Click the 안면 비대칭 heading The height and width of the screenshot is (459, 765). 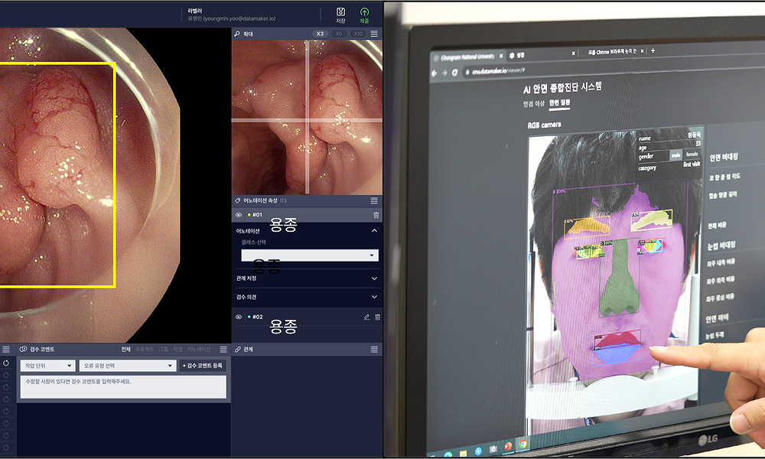tap(724, 157)
